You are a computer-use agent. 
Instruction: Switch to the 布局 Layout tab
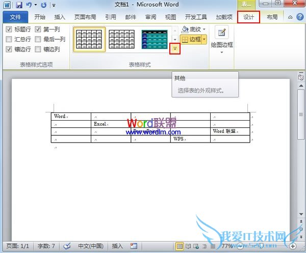tap(272, 17)
